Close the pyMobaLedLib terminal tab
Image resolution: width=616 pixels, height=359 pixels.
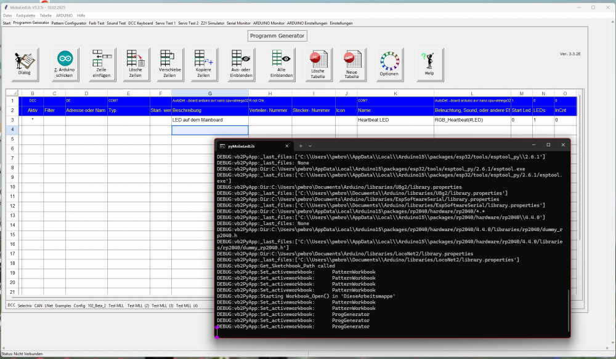pos(287,146)
